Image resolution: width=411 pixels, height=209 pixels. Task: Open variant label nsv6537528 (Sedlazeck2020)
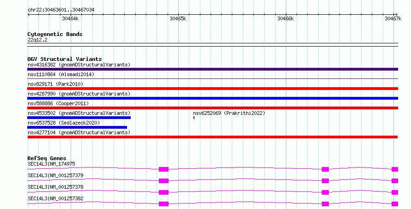tap(64, 123)
